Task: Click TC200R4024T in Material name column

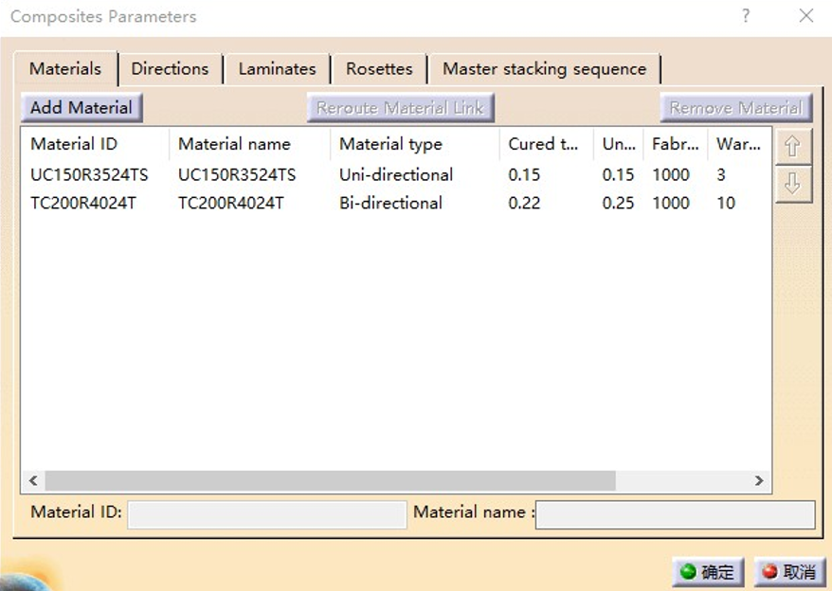Action: (231, 204)
